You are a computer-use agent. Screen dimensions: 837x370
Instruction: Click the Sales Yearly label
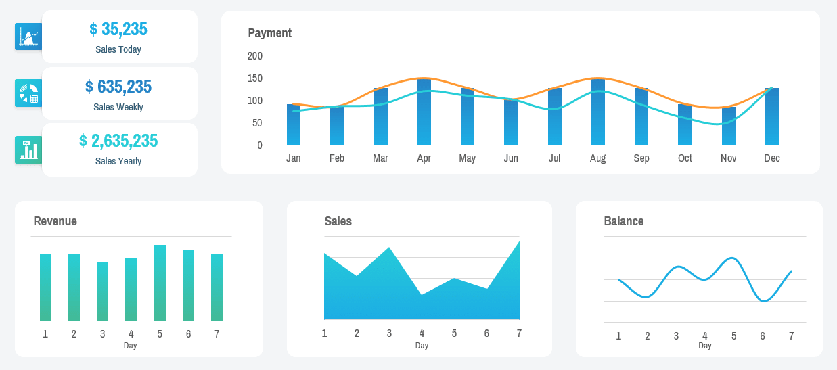118,161
